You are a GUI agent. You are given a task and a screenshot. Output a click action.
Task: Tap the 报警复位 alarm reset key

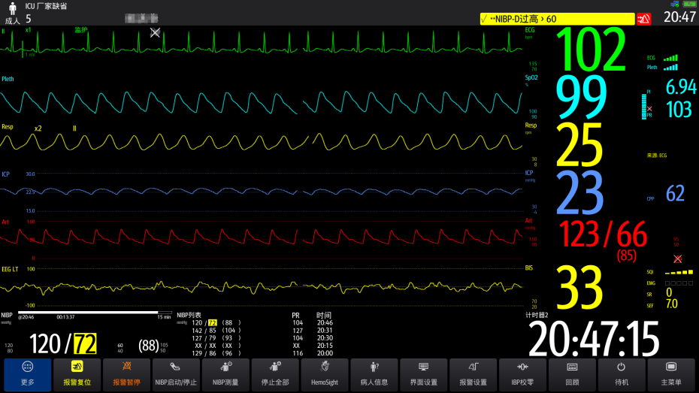[x=77, y=375]
